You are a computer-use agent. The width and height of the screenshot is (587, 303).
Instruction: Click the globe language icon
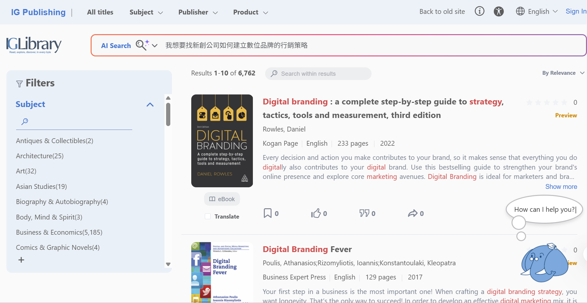coord(520,11)
